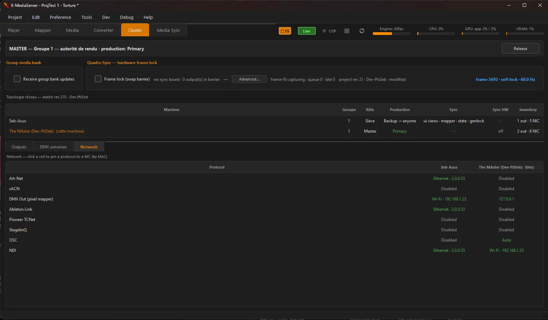This screenshot has height=320, width=548.
Task: Open the DMX universes sub-tab
Action: (x=53, y=147)
